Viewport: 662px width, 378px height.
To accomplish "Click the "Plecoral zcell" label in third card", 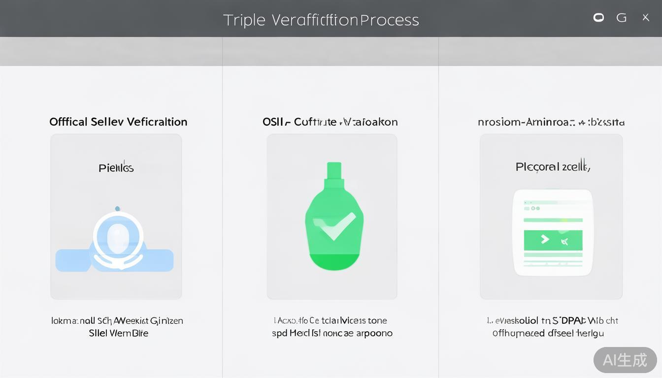I will point(553,167).
